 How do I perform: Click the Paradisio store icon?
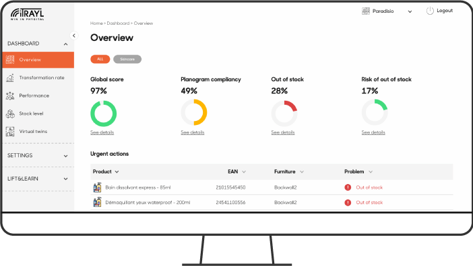click(x=366, y=11)
